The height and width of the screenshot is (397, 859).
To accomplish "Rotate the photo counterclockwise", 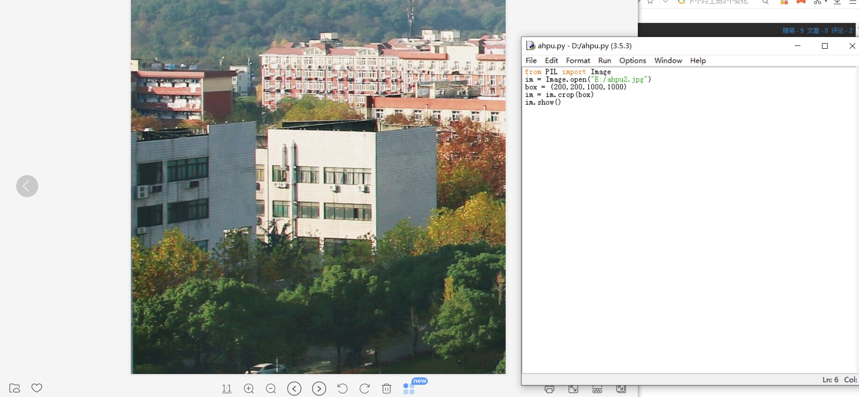I will [x=343, y=389].
